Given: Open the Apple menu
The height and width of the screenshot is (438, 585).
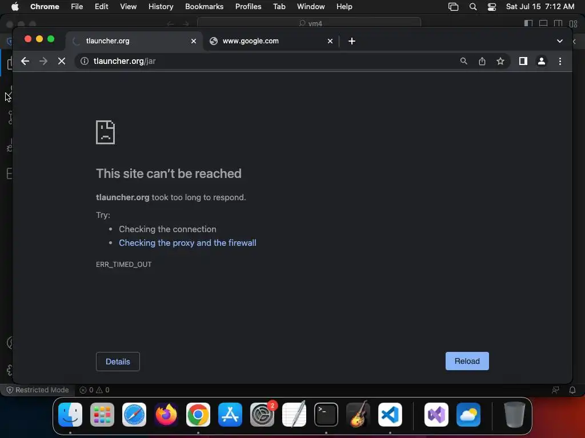Looking at the screenshot, I should (15, 7).
